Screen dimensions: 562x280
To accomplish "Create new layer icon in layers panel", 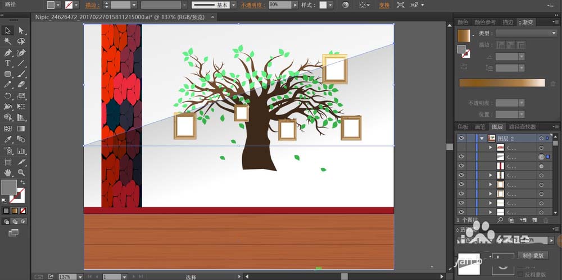I will pos(534,219).
